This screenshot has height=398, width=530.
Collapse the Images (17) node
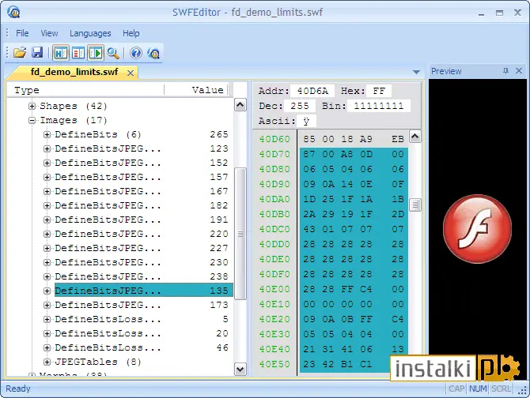[x=32, y=120]
